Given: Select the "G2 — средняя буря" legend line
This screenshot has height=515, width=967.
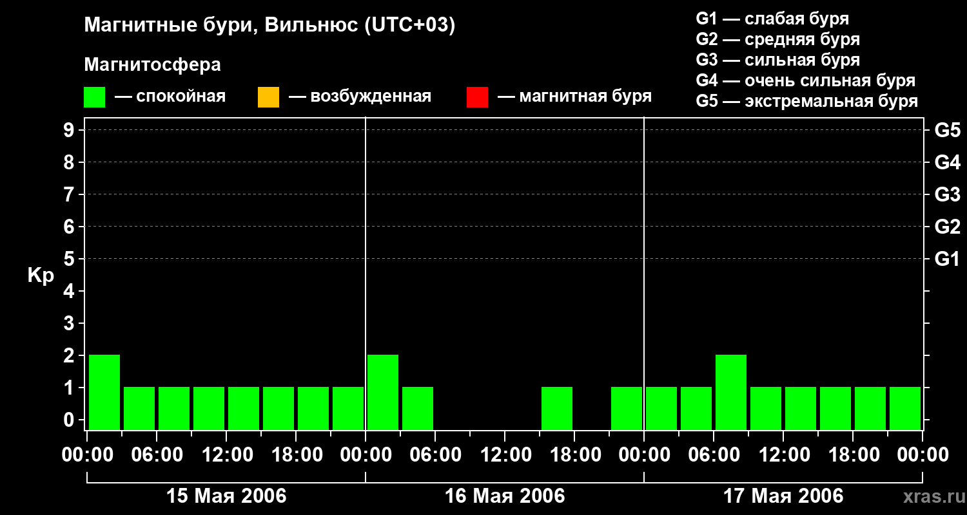Looking at the screenshot, I should tap(778, 39).
